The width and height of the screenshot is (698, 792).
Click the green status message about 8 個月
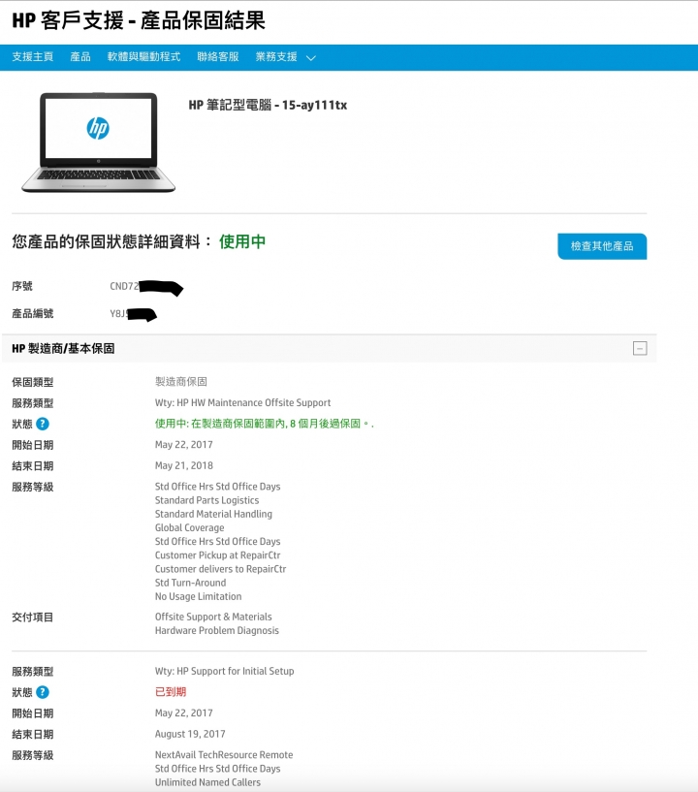pos(264,424)
